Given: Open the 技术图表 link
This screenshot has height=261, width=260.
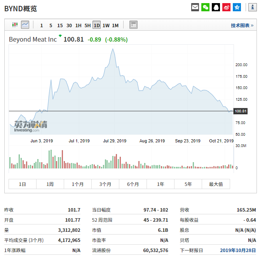Looking at the screenshot, I should coord(242,25).
